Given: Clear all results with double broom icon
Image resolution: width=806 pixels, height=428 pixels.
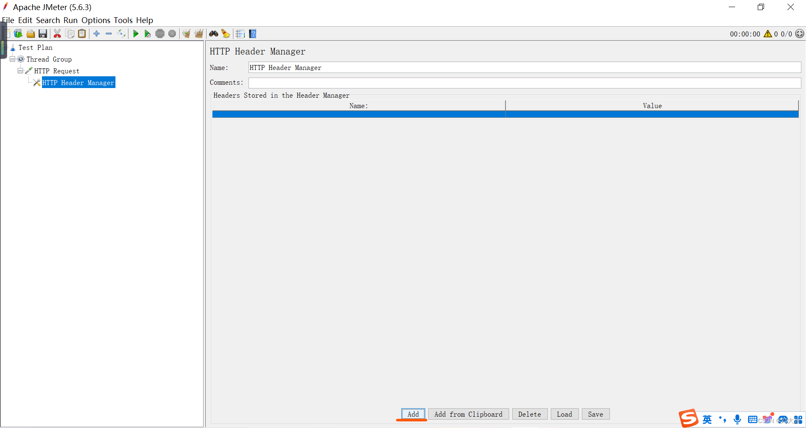Looking at the screenshot, I should pos(199,34).
